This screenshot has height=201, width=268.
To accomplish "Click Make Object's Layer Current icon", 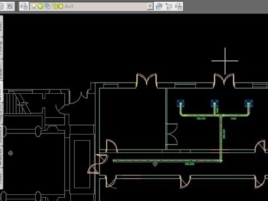I will (159, 6).
